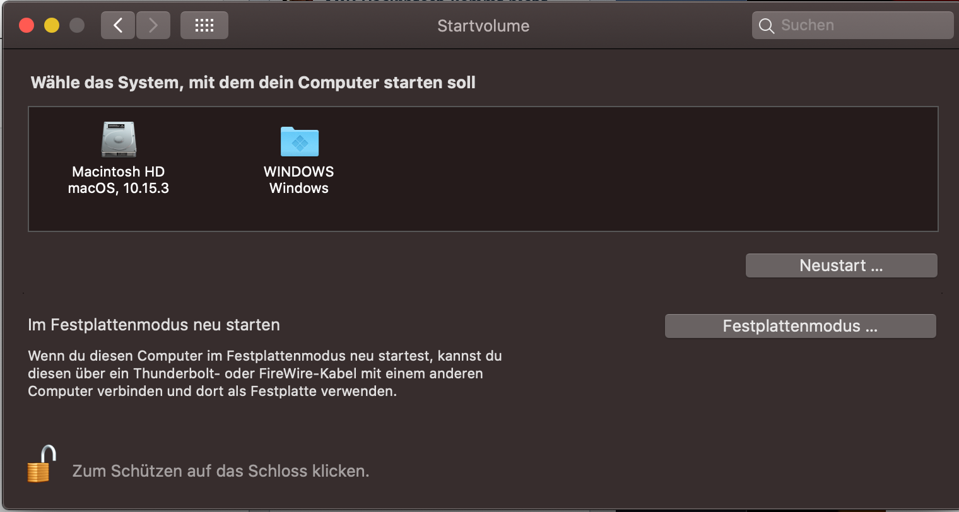Click the magnifying glass search icon
The image size is (959, 512).
(767, 26)
